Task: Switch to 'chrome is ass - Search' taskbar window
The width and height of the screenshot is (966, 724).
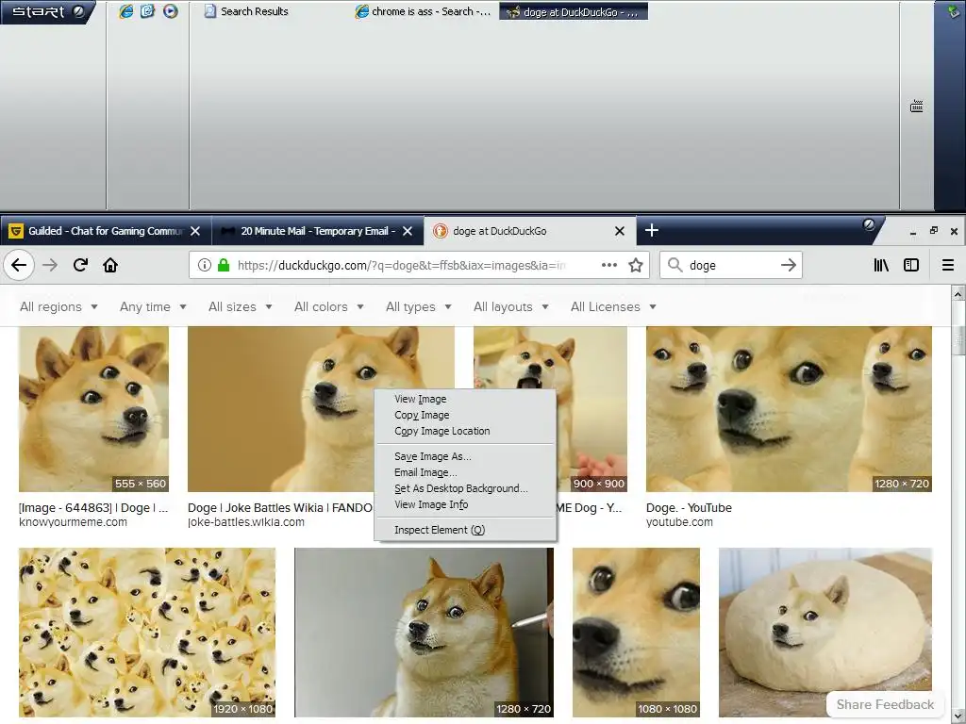Action: [x=424, y=11]
